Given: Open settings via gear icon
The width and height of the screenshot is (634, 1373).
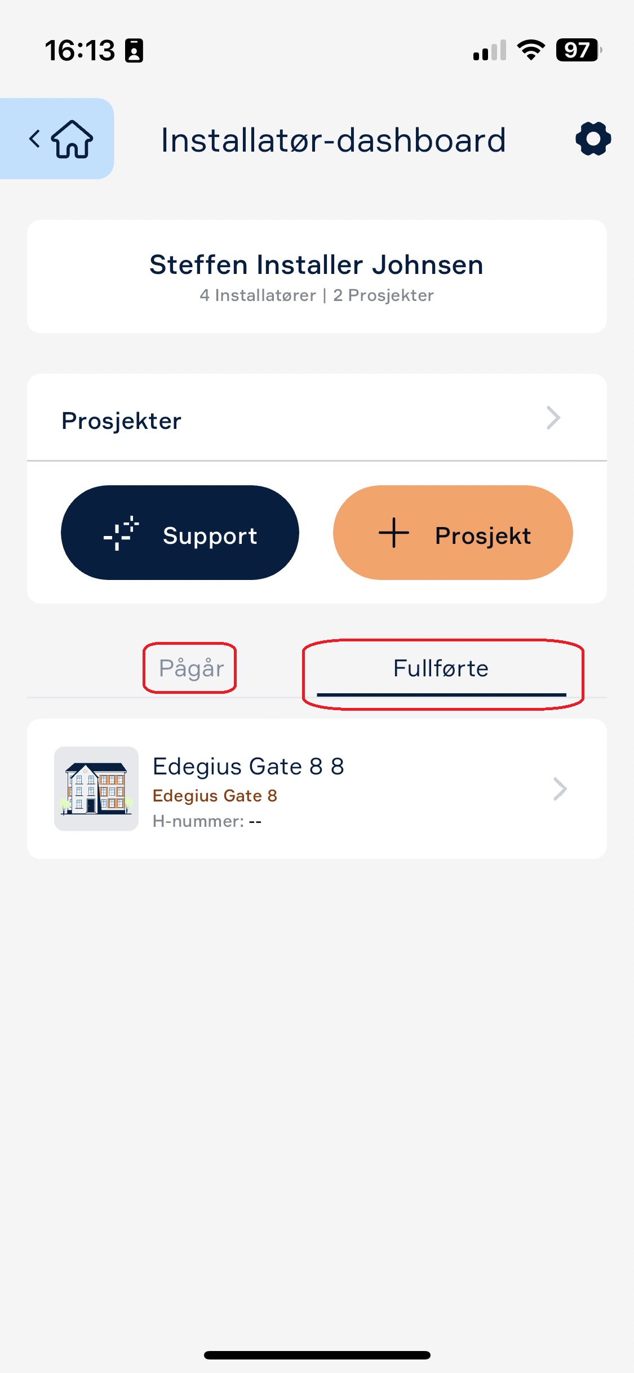Looking at the screenshot, I should 593,139.
